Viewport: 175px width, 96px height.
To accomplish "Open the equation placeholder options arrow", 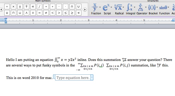I will [x=92, y=77].
